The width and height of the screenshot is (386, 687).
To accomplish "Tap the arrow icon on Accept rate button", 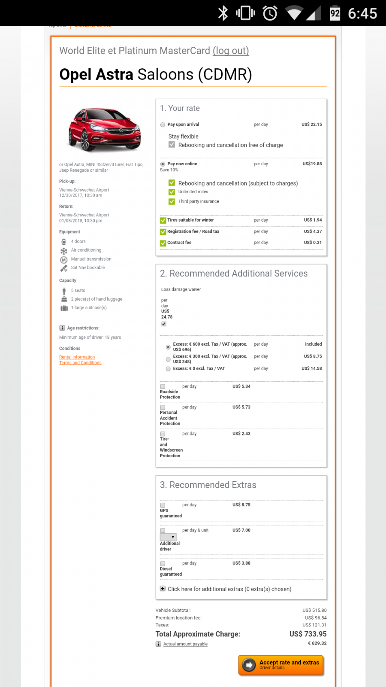I will coord(249,665).
